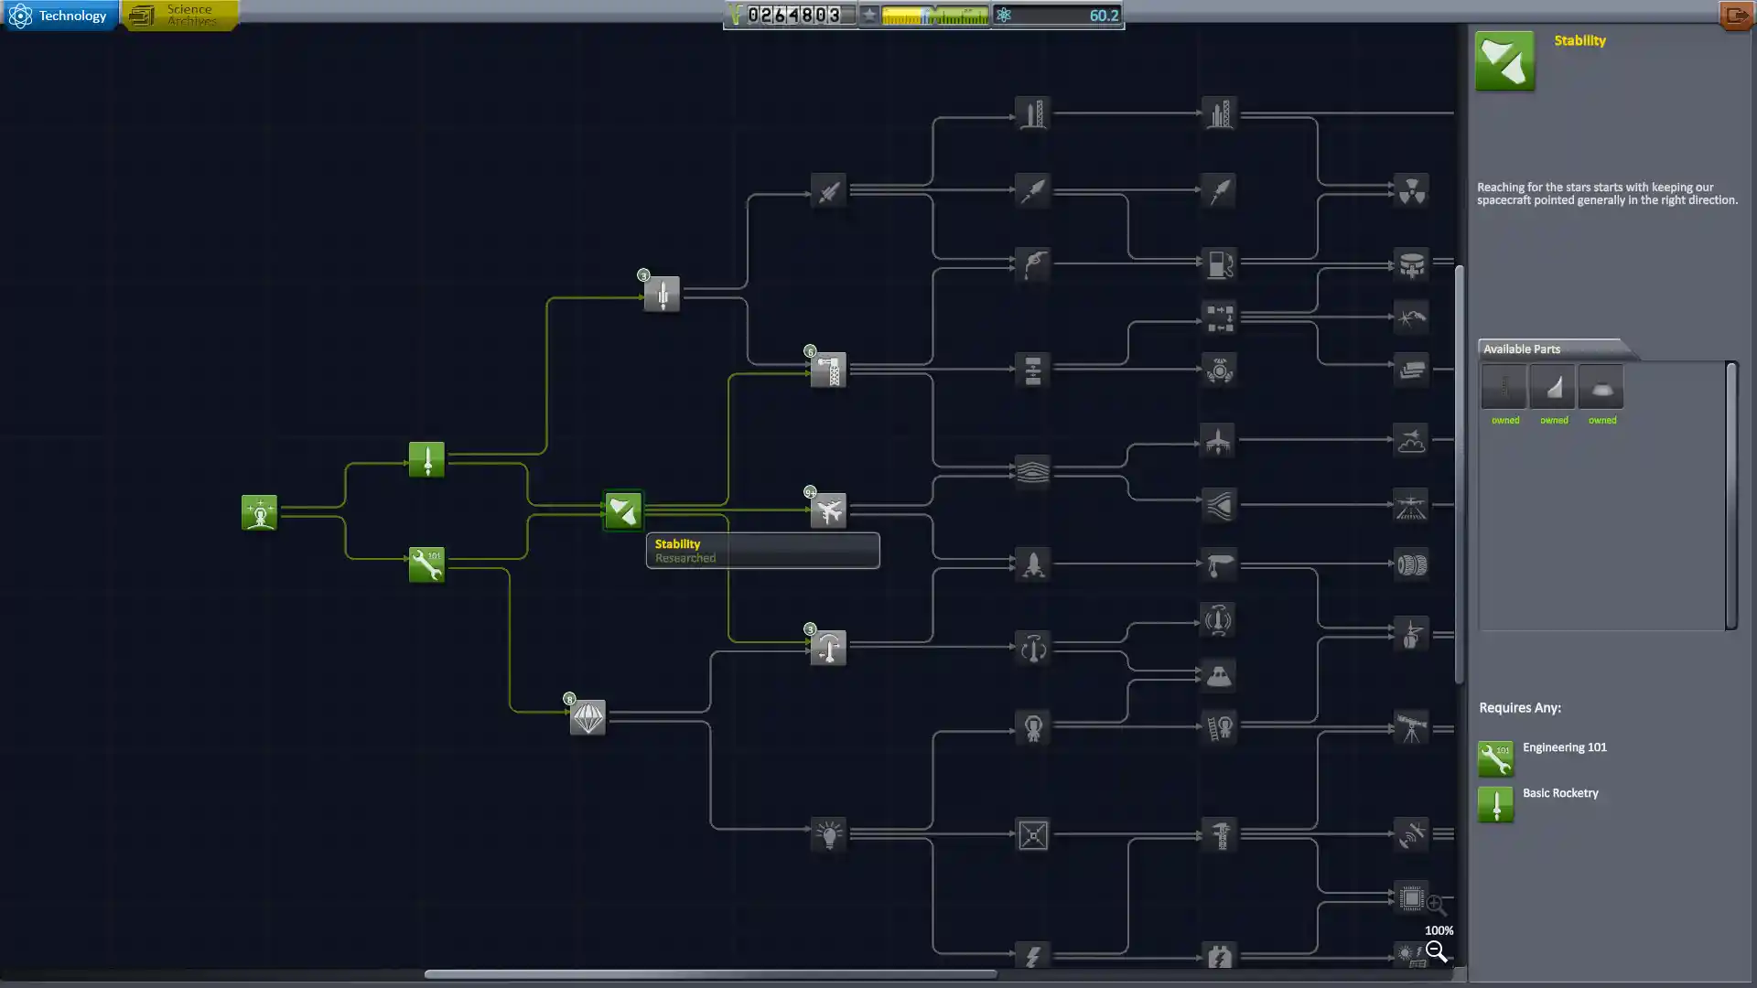Click the fin-shaped owned part thumbnail

pos(1553,387)
